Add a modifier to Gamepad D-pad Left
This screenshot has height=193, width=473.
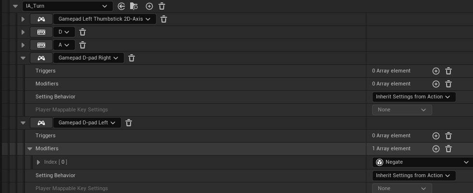pyautogui.click(x=436, y=149)
